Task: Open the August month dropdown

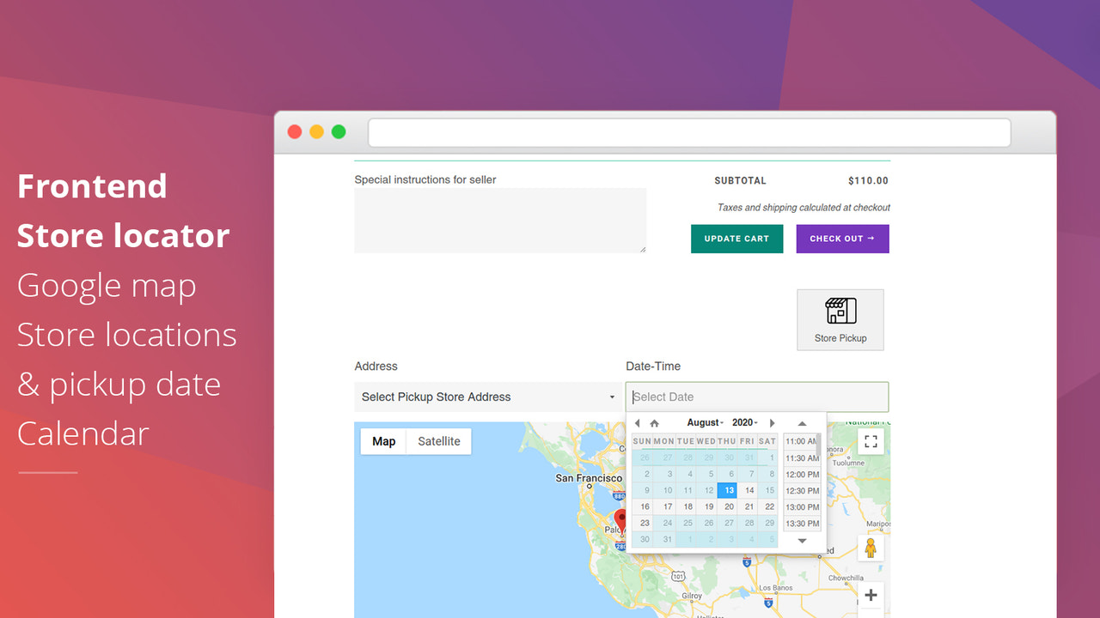Action: pos(705,422)
